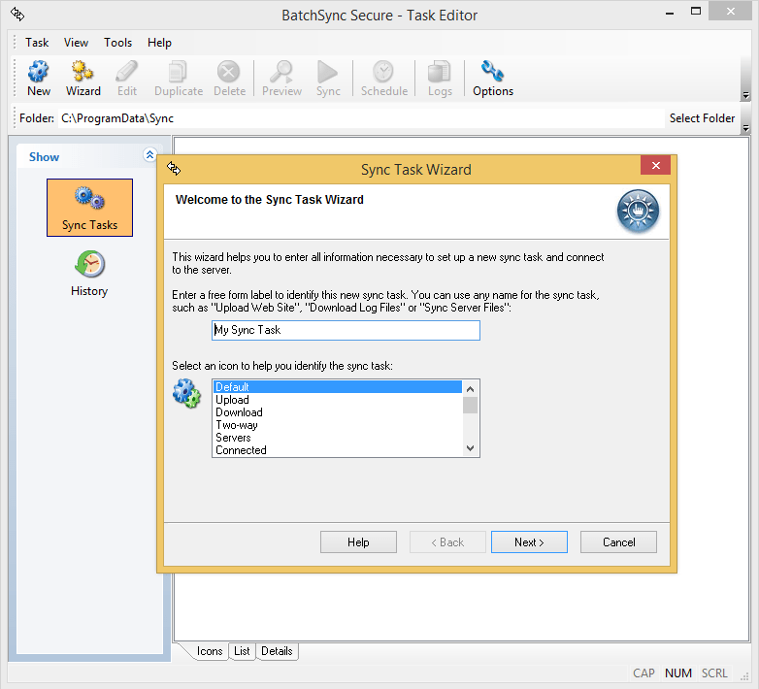Select Upload in the icon list
Image resolution: width=759 pixels, height=689 pixels.
(x=338, y=400)
